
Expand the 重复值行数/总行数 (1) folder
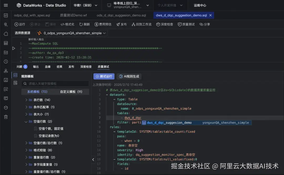tap(26, 172)
